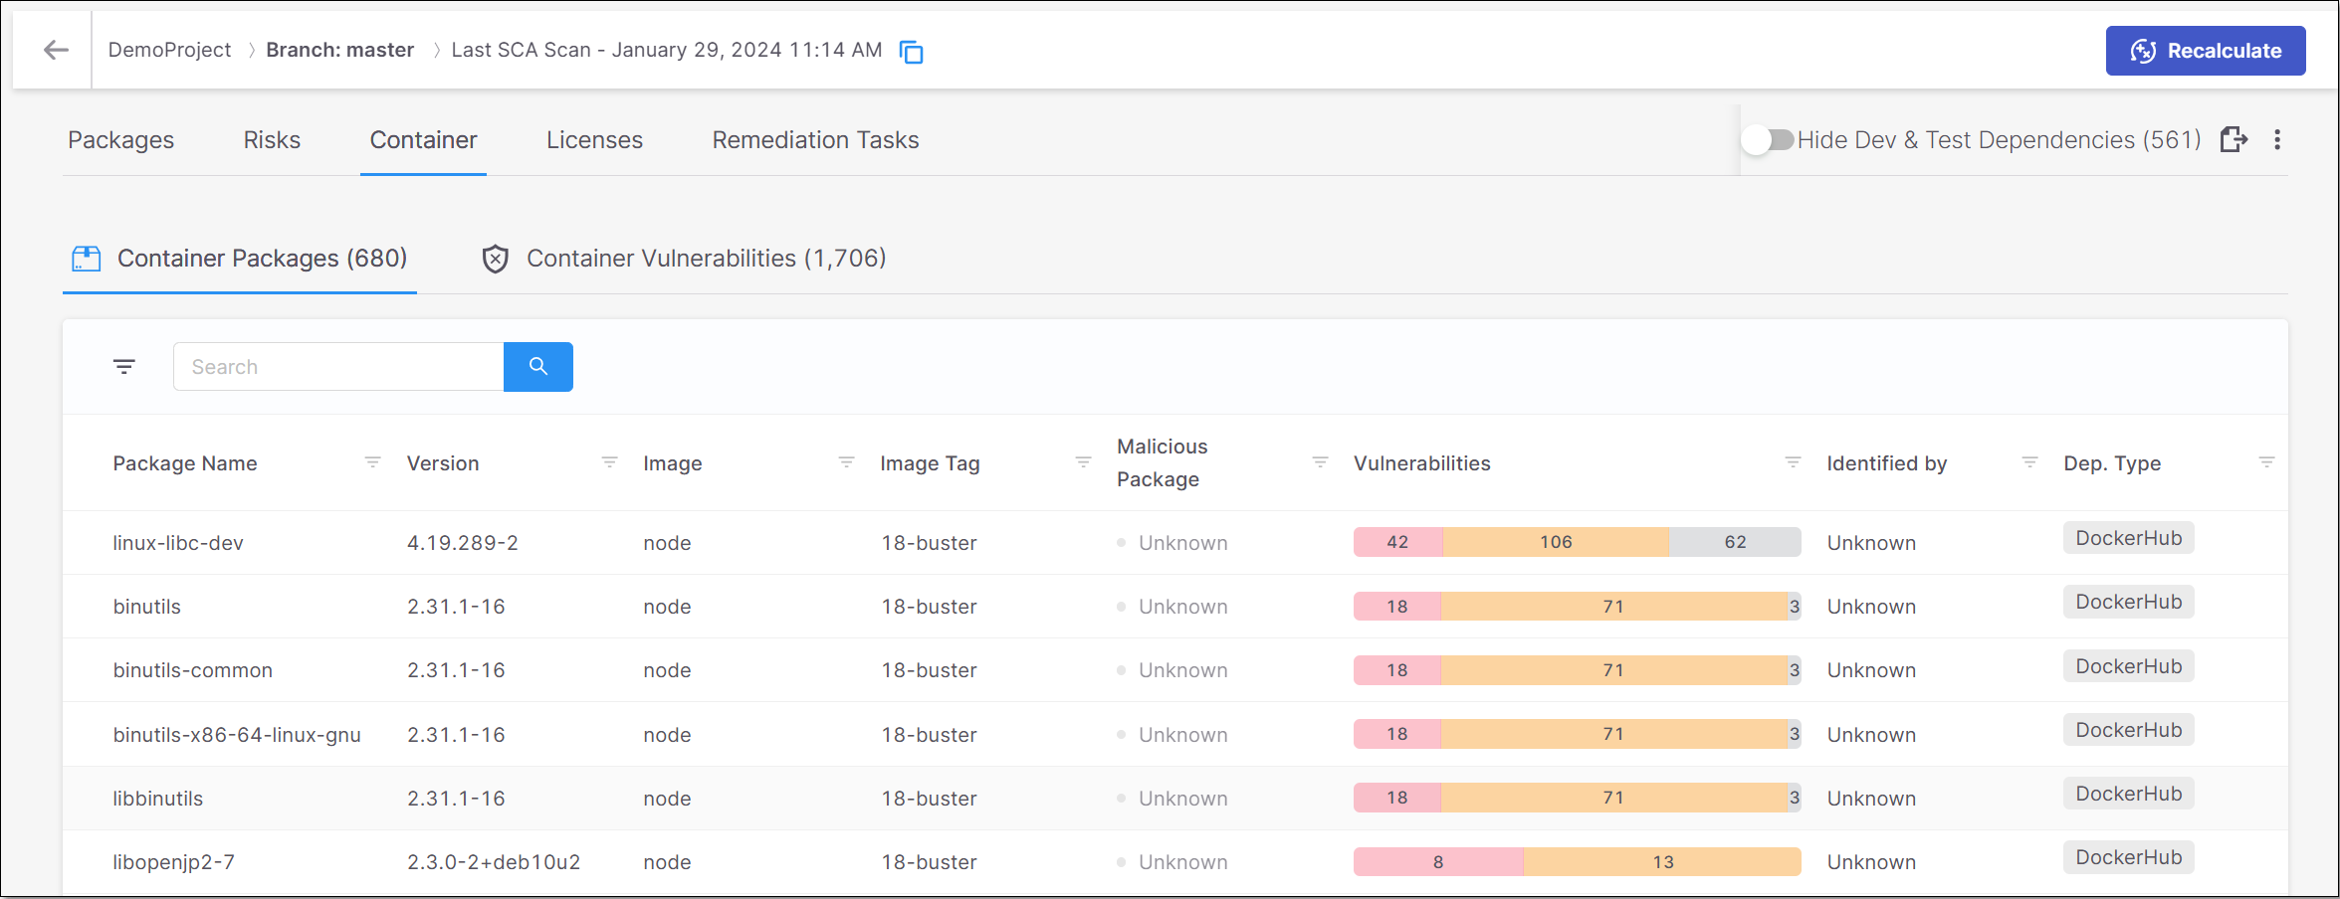Click the Recalculate button
The image size is (2340, 899).
[2205, 51]
